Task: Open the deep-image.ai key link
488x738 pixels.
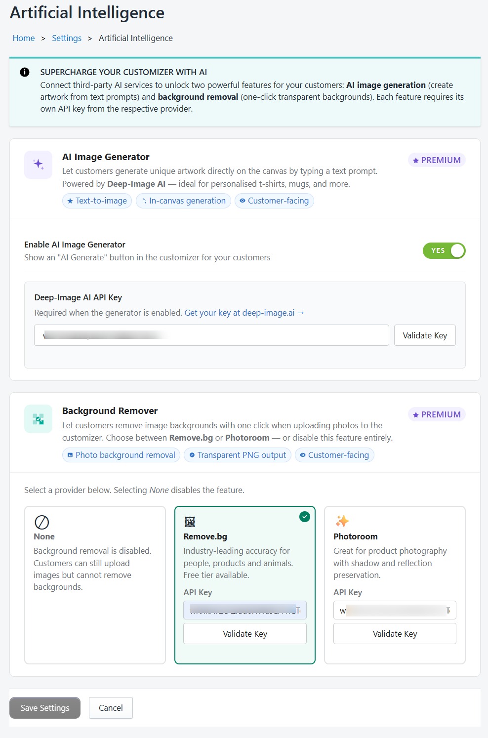Action: [x=244, y=313]
